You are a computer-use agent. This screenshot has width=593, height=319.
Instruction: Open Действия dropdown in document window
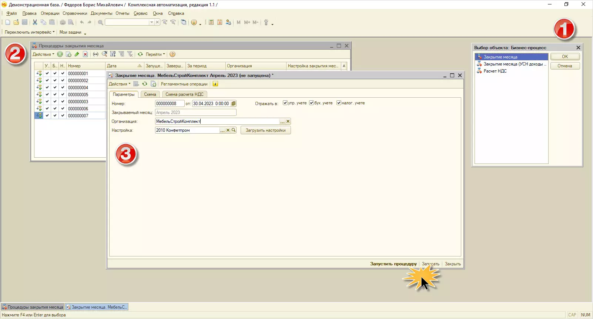120,84
